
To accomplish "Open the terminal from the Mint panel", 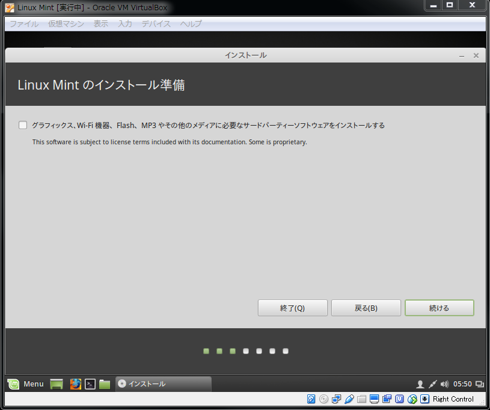I will pyautogui.click(x=90, y=384).
